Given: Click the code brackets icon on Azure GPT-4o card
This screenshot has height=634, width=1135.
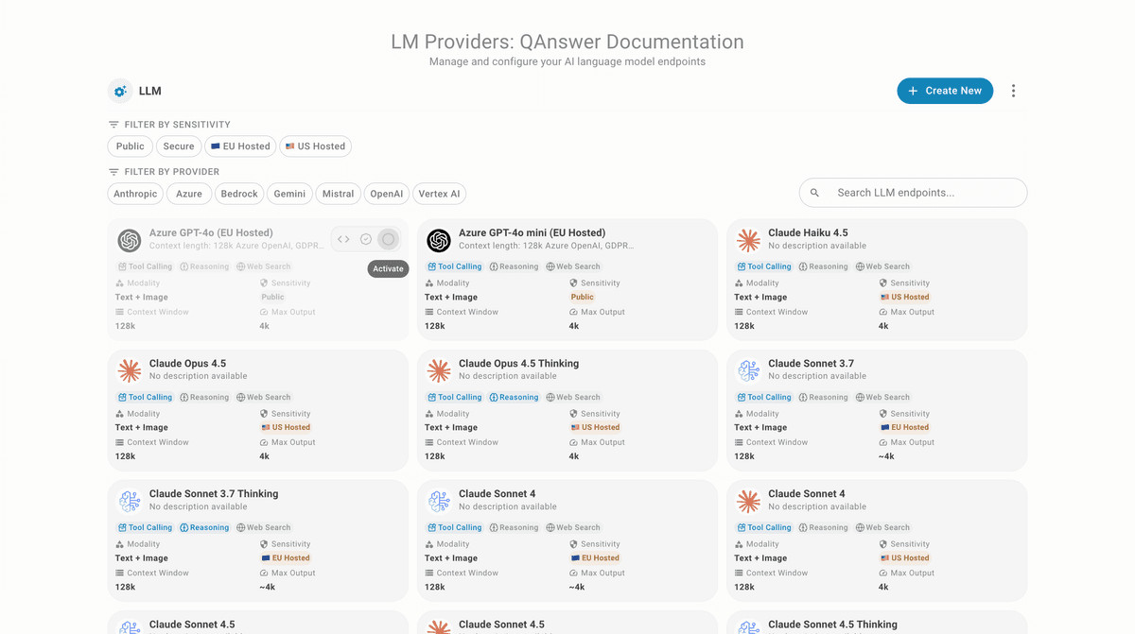Looking at the screenshot, I should pyautogui.click(x=343, y=239).
